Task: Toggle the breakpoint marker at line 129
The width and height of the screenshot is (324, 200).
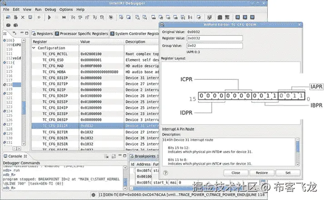Action: click(x=5, y=133)
